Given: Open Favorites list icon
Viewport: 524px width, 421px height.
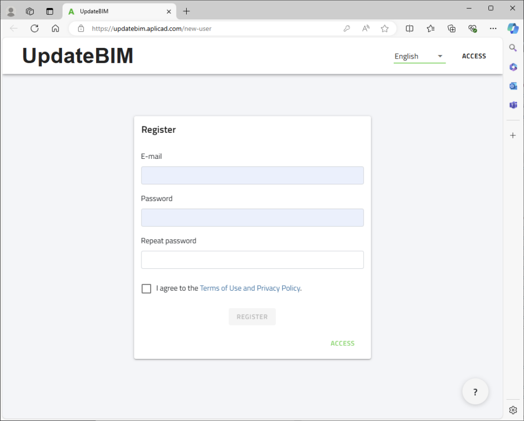Looking at the screenshot, I should pos(430,29).
